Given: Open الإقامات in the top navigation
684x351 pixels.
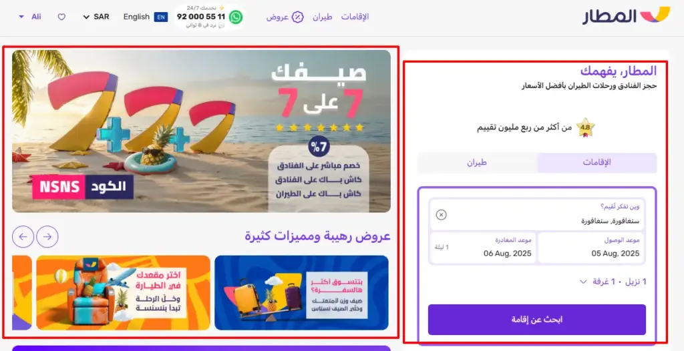Looking at the screenshot, I should (x=355, y=17).
